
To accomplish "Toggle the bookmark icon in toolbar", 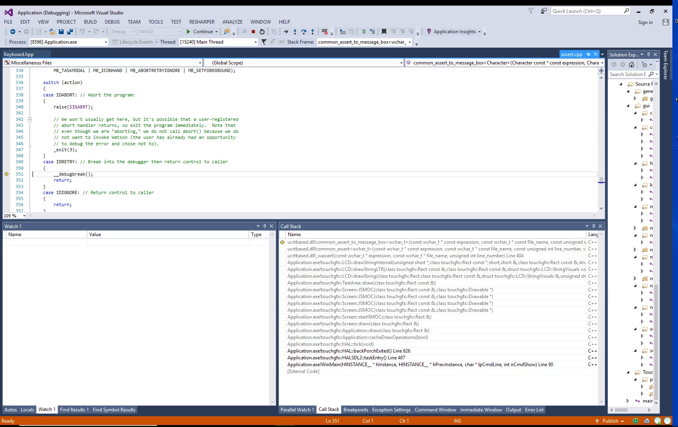I will pyautogui.click(x=384, y=32).
